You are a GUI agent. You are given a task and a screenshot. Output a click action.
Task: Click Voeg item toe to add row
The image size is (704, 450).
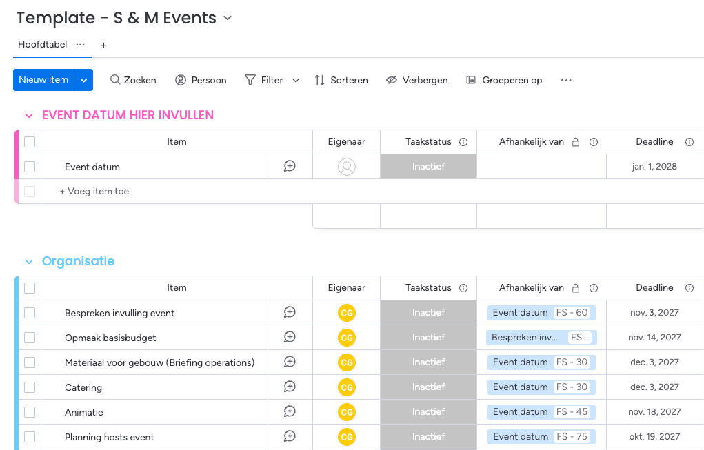coord(94,192)
